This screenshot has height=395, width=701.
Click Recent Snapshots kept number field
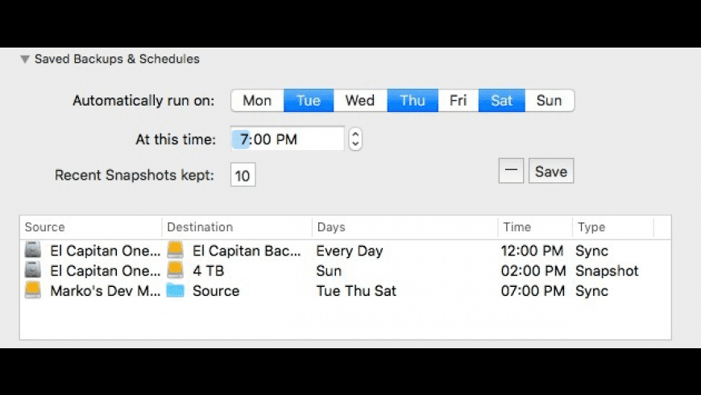[243, 175]
